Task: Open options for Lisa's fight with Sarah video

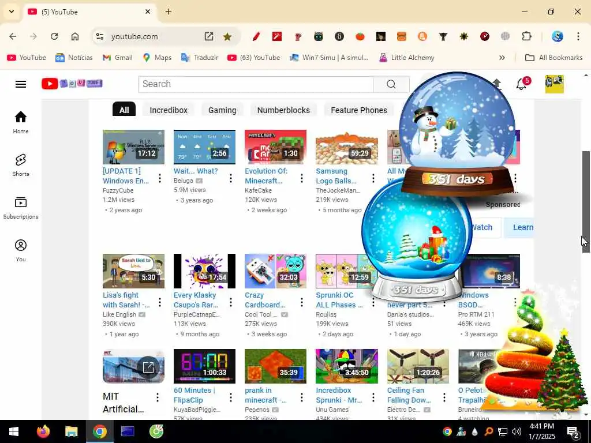Action: pyautogui.click(x=160, y=302)
